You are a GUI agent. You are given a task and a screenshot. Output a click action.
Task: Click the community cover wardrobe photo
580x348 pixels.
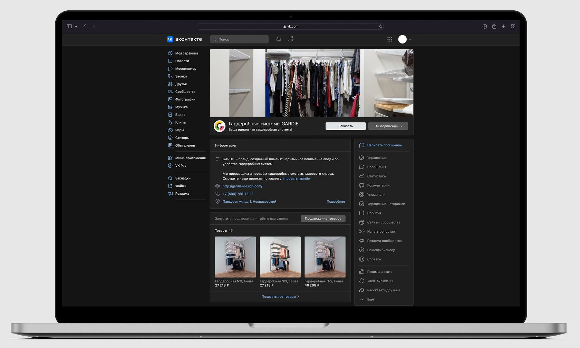click(x=311, y=83)
